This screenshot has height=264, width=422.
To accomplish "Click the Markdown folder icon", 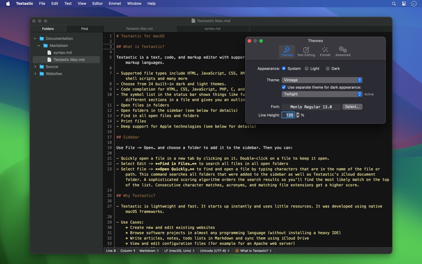I will pos(45,45).
